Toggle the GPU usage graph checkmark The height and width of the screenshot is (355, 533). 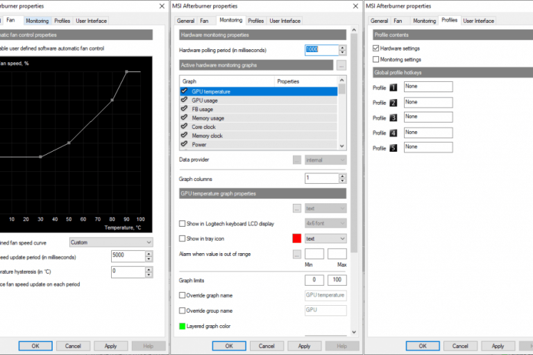pyautogui.click(x=184, y=100)
